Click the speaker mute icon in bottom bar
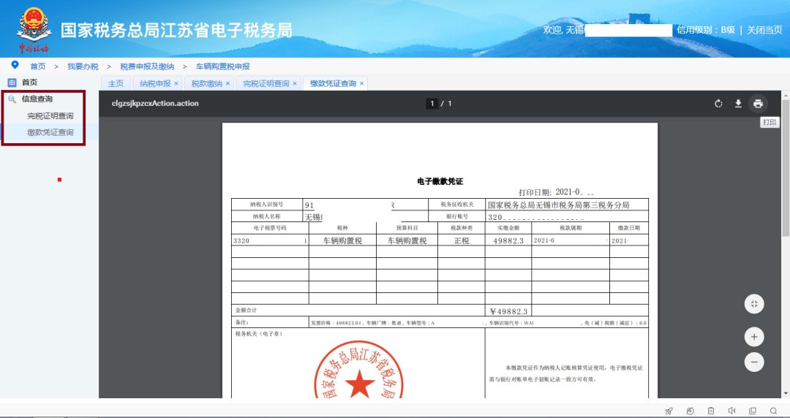The height and width of the screenshot is (418, 790). pos(732,411)
